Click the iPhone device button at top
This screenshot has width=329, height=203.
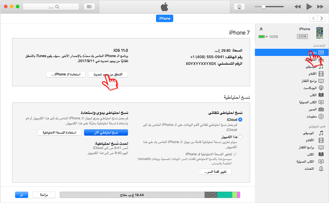click(165, 18)
